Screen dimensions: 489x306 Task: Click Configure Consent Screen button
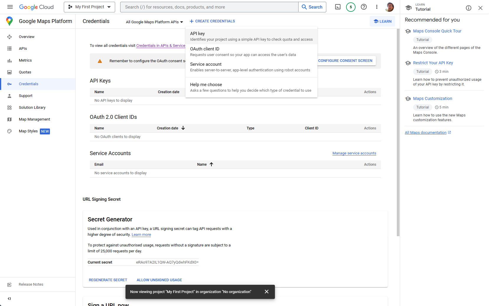pos(345,61)
